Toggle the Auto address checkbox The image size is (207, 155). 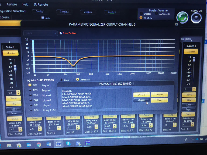tap(43, 18)
